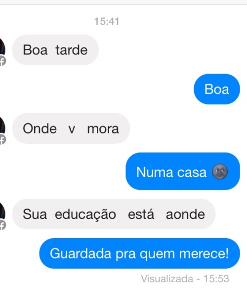Image resolution: width=247 pixels, height=294 pixels.
Task: Click the Facebook badge next to "Onde v mora"
Action: pyautogui.click(x=2, y=139)
